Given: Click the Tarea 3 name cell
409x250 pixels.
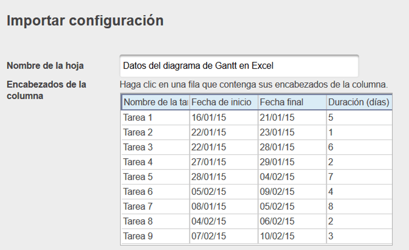Looking at the screenshot, I should click(155, 147).
